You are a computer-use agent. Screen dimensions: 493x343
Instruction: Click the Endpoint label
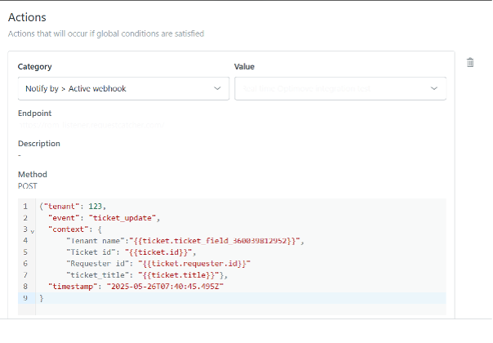click(34, 114)
